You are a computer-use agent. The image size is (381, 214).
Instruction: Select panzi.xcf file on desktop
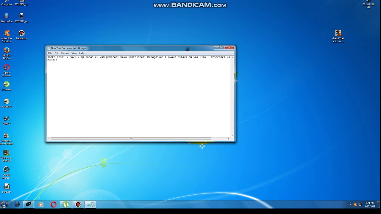[x=7, y=188]
